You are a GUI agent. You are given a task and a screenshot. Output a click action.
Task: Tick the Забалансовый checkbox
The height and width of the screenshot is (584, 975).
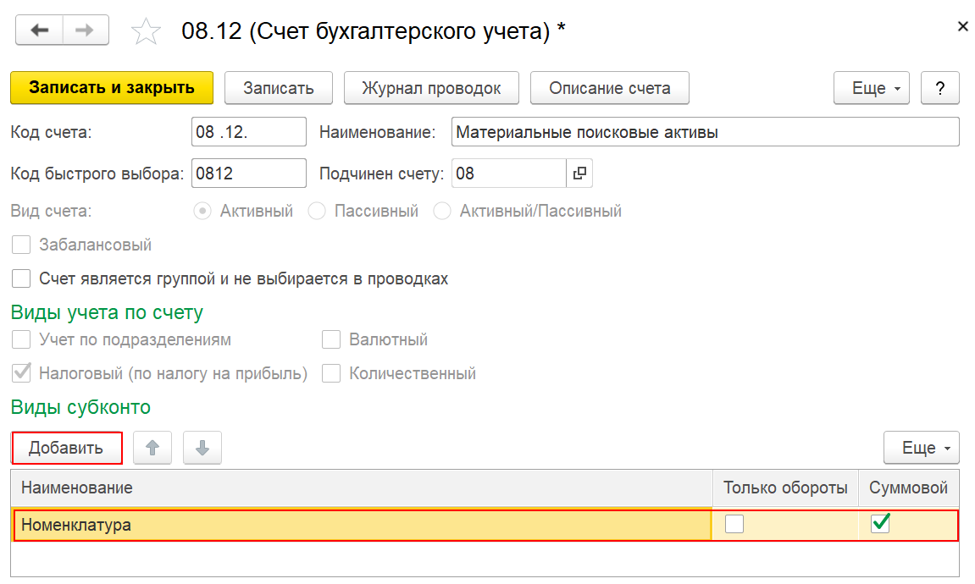click(x=21, y=245)
